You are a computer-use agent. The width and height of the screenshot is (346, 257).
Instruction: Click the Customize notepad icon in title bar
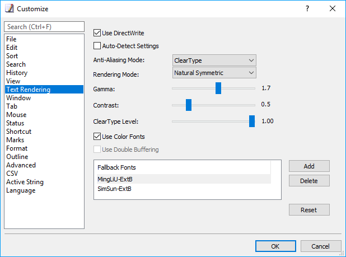point(10,8)
